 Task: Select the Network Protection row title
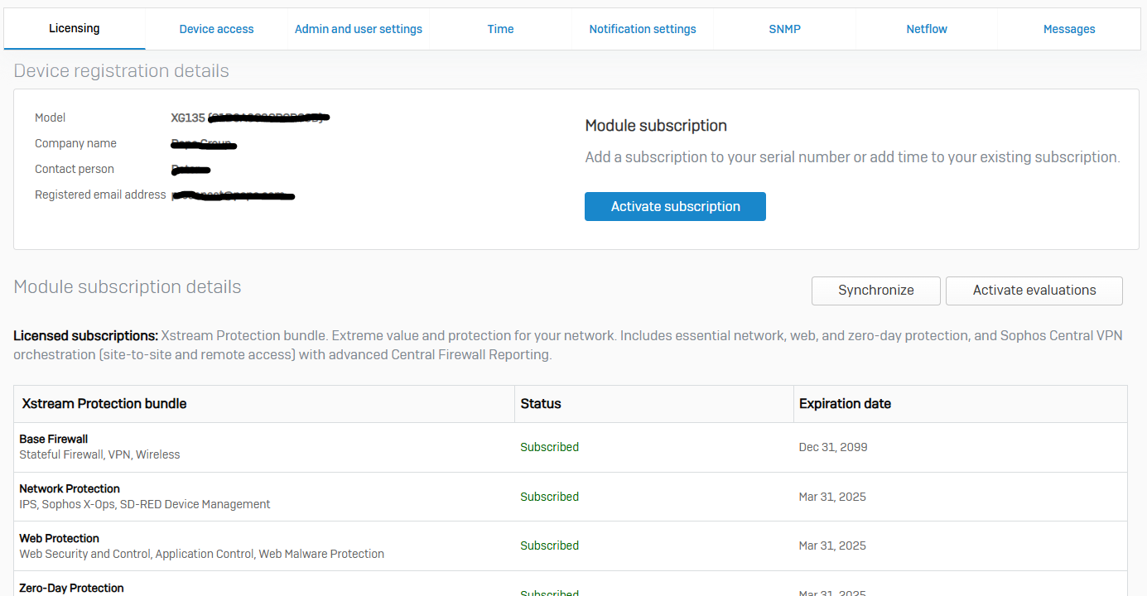70,488
